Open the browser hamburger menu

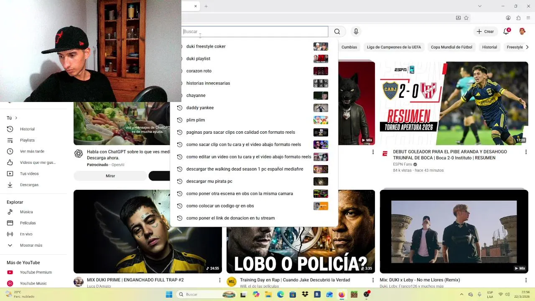coord(528,18)
